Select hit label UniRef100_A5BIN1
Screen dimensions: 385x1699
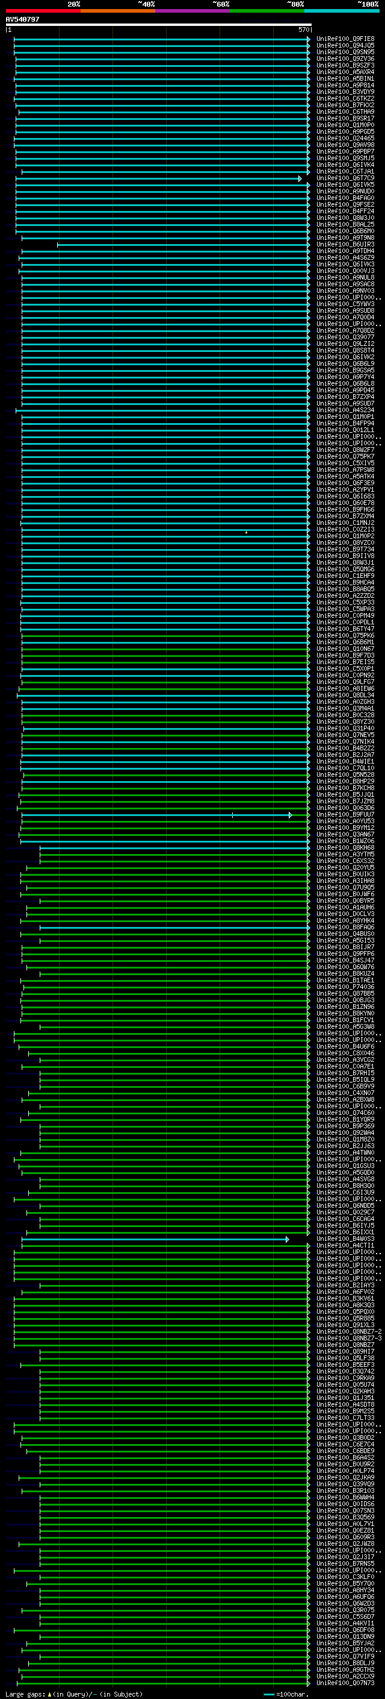click(345, 78)
